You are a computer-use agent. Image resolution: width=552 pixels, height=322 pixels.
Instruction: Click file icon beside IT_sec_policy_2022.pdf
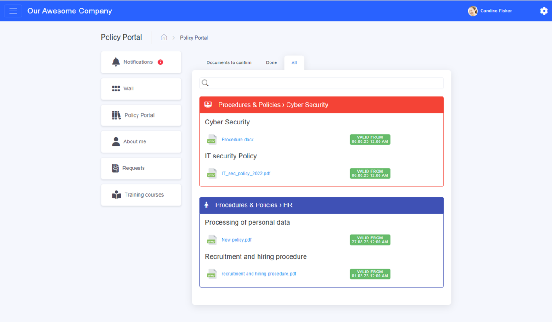212,174
